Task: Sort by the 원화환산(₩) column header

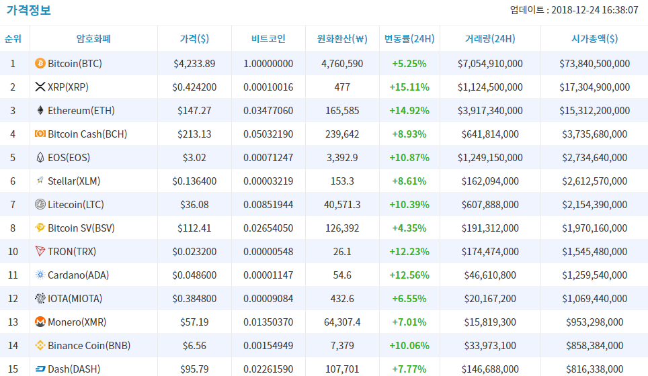Action: [342, 39]
